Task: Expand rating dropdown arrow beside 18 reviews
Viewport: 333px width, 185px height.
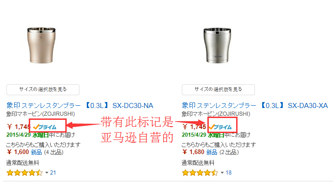Action: point(222,173)
